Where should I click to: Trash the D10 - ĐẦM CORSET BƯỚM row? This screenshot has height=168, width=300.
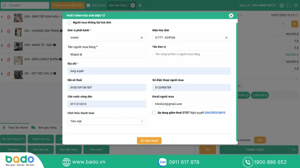[x=9, y=60]
